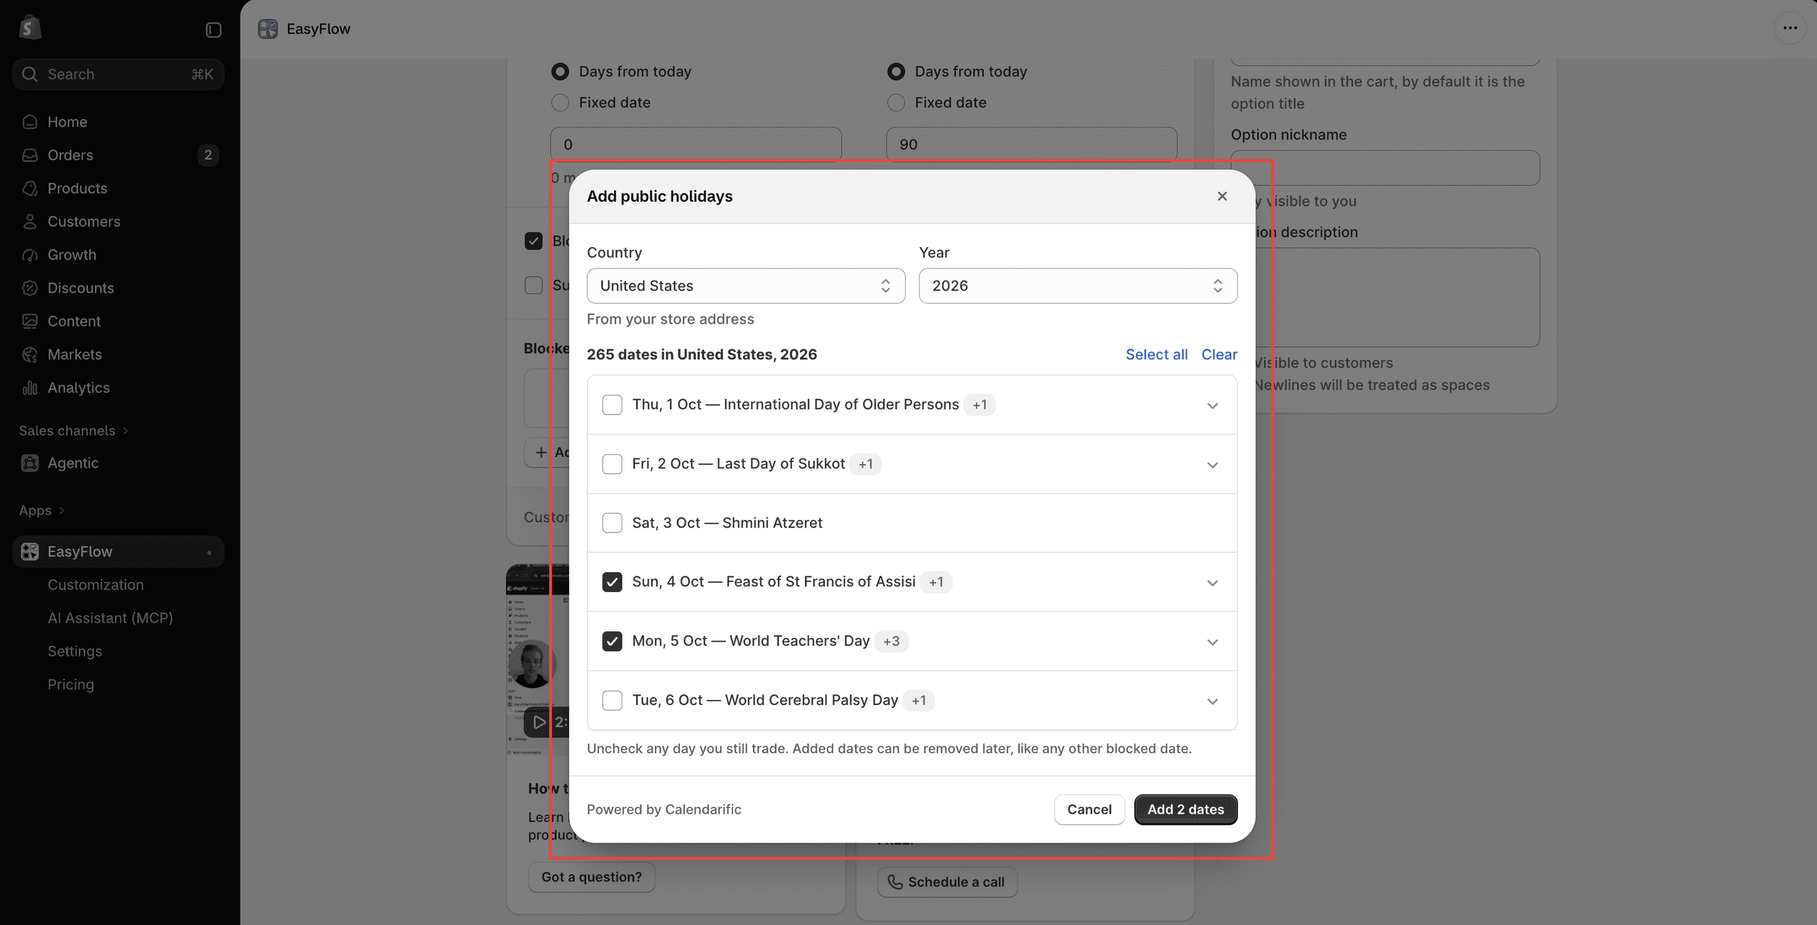Click the Growth gauge icon
This screenshot has height=925, width=1817.
click(x=29, y=255)
